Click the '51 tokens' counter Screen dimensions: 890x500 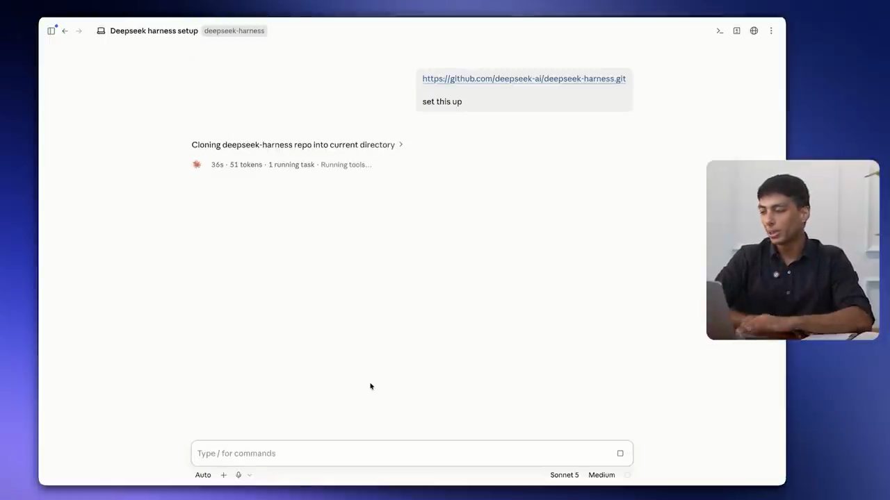pyautogui.click(x=246, y=165)
